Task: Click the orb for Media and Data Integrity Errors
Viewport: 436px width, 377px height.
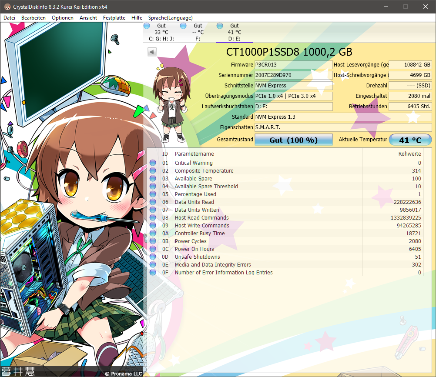Action: tap(153, 264)
